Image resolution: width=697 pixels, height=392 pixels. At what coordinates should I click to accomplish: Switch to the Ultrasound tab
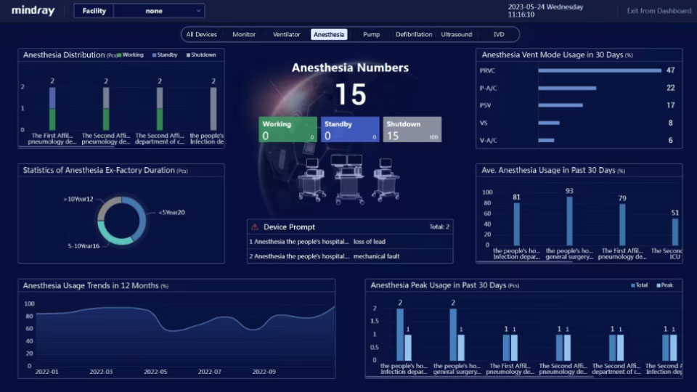coord(457,34)
